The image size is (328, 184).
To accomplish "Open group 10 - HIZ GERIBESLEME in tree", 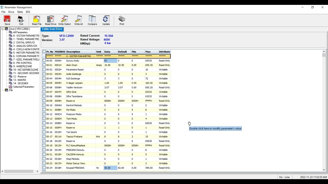I will click(26, 70).
